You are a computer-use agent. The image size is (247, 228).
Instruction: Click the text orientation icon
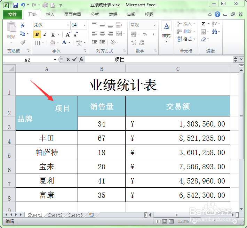[x=113, y=42]
